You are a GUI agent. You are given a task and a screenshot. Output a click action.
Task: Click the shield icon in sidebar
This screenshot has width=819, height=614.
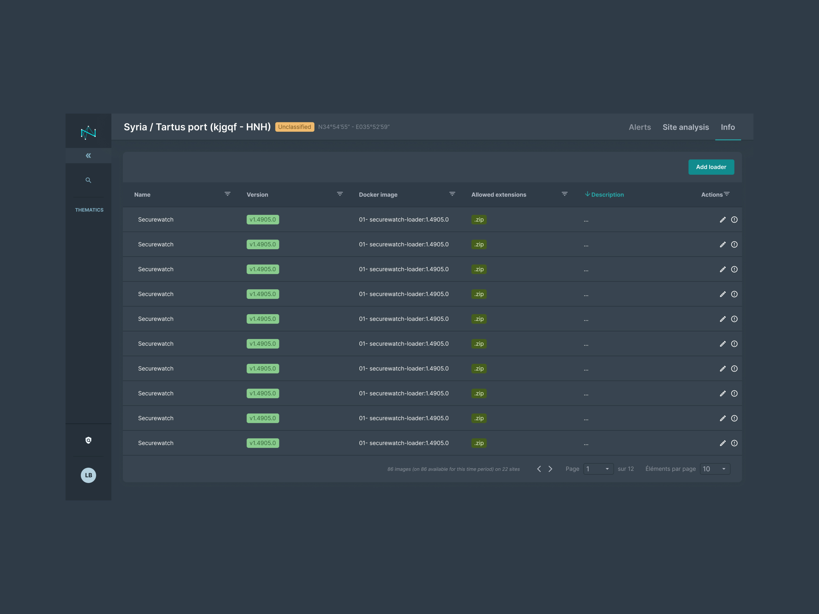pyautogui.click(x=88, y=440)
